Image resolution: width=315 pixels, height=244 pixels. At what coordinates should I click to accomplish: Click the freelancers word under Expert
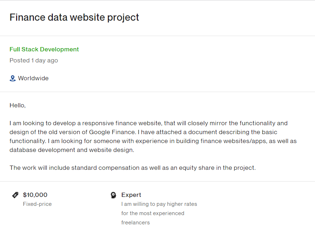pos(136,223)
